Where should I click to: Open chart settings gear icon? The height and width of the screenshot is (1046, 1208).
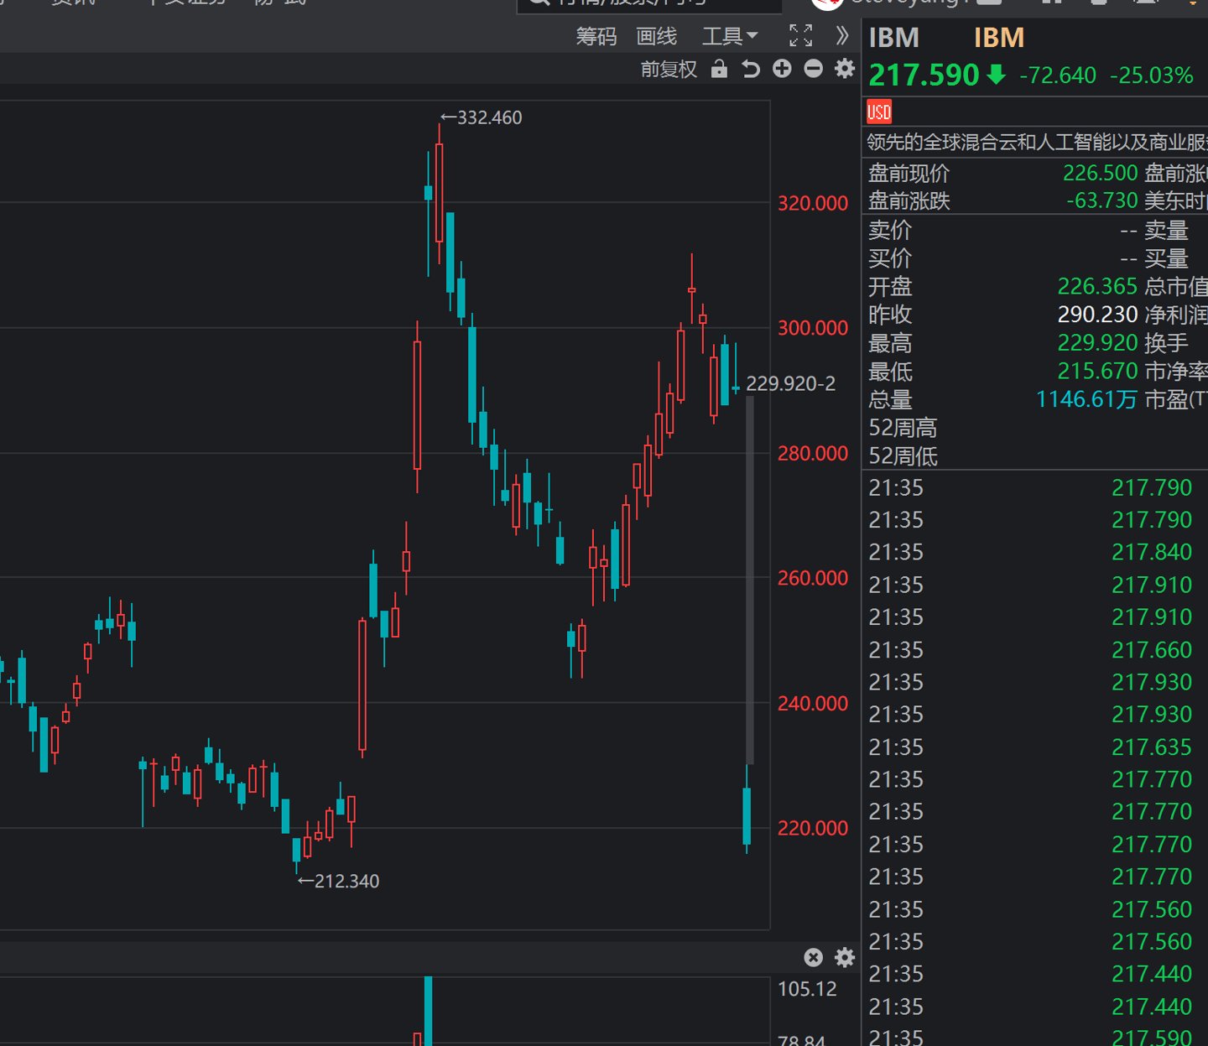(845, 69)
